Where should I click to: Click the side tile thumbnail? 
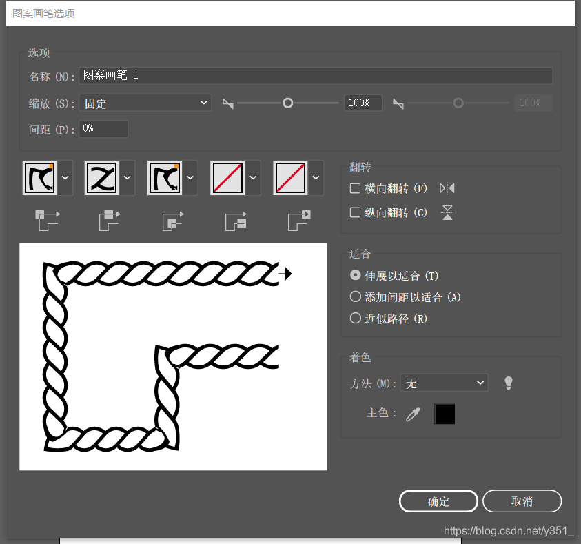pos(102,178)
